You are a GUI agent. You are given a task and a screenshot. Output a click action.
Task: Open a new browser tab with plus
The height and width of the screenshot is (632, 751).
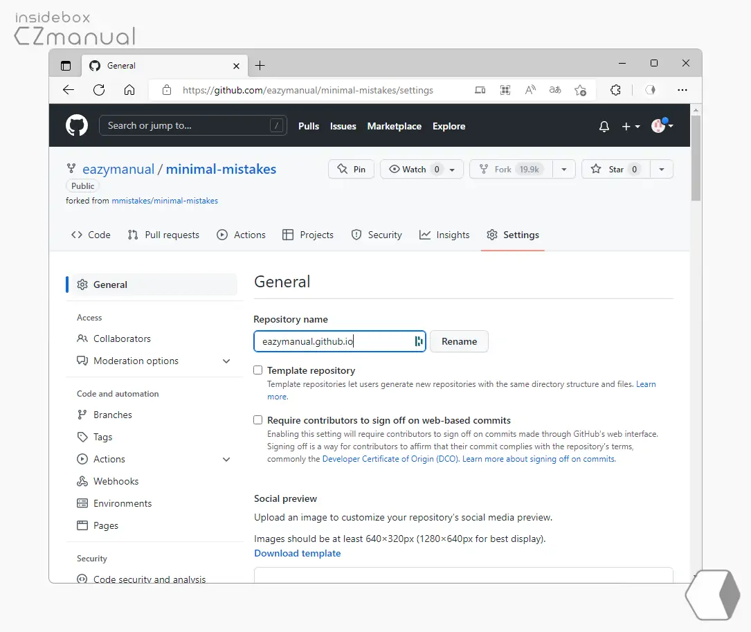tap(260, 66)
